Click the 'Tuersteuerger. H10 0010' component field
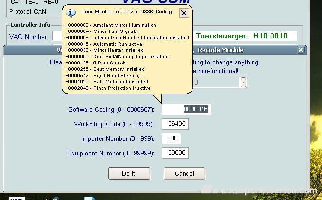The height and width of the screenshot is (200, 322). [244, 36]
